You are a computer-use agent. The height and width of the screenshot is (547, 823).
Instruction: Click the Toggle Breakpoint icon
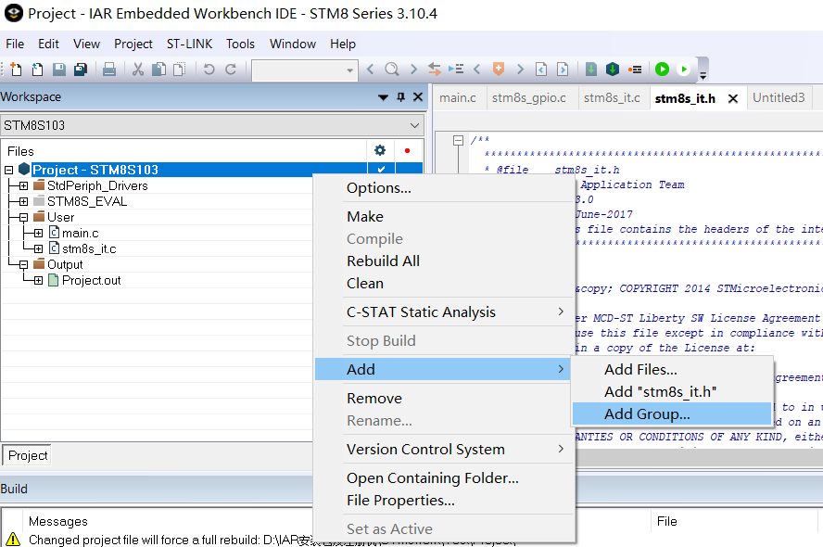(x=635, y=70)
